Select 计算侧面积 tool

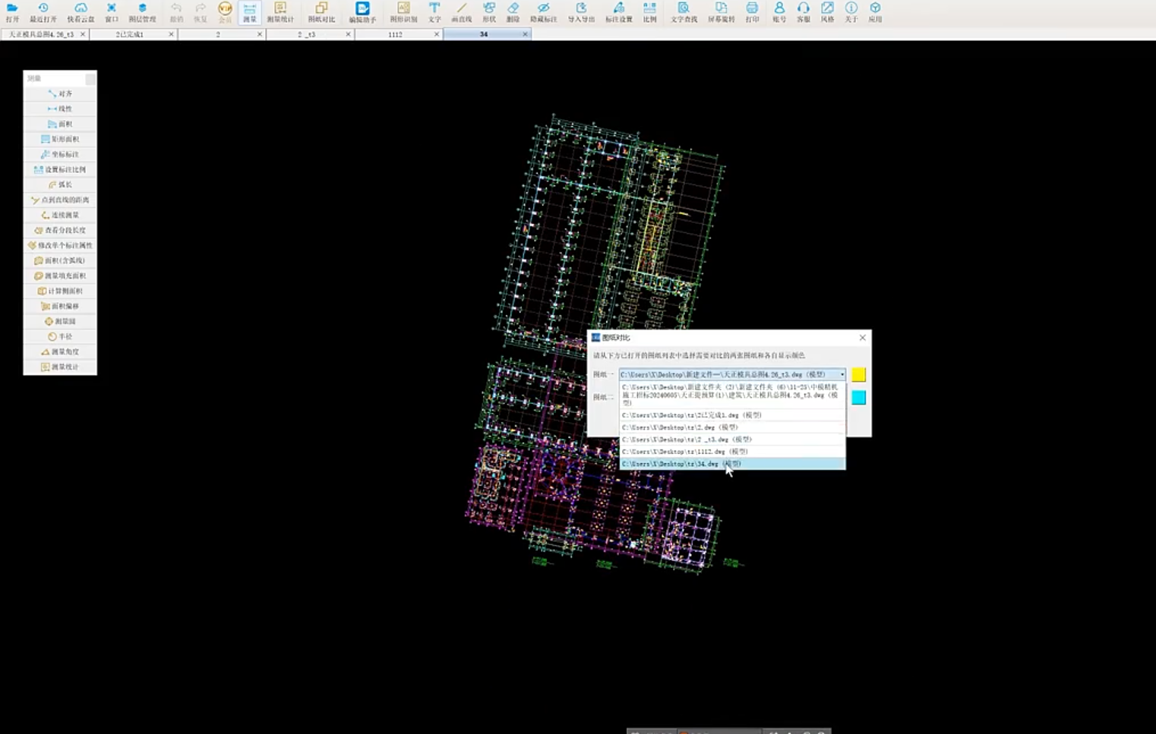tap(60, 291)
